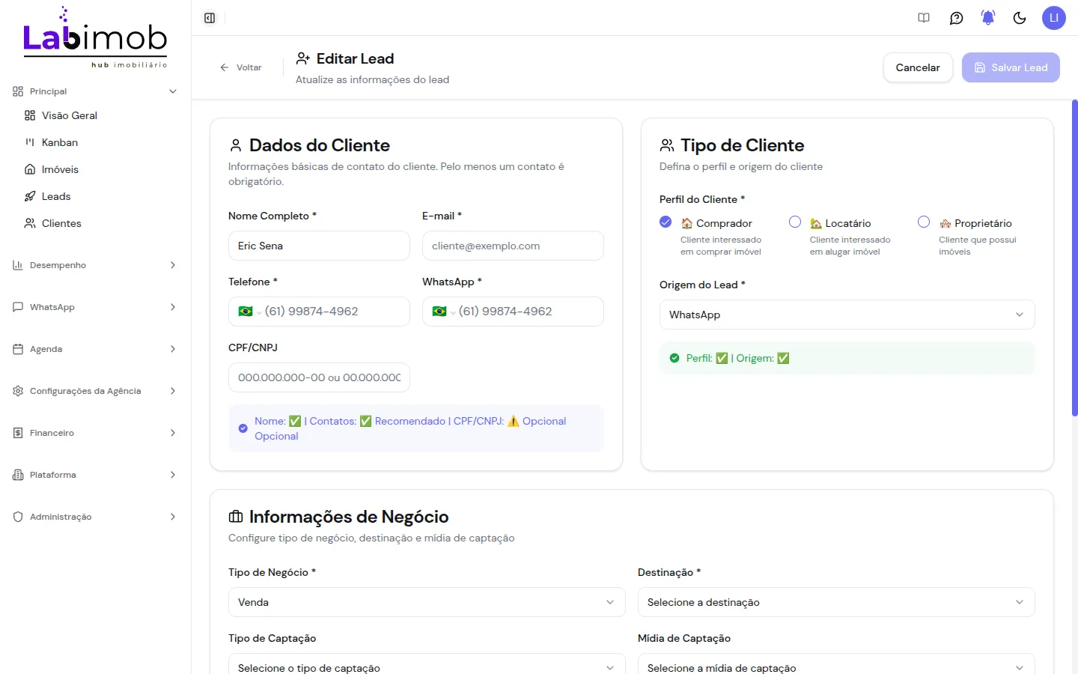Screen dimensions: 1078x674
Task: Open WhatsApp field country flag selector
Action: click(x=444, y=312)
